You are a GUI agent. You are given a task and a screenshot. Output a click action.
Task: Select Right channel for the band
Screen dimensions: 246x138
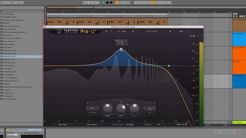pos(154,108)
